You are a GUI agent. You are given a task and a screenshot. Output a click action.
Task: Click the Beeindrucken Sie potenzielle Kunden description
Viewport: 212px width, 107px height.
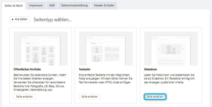[x=40, y=82]
